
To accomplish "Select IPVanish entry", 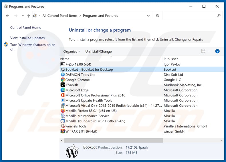I will pyautogui.click(x=142, y=85).
